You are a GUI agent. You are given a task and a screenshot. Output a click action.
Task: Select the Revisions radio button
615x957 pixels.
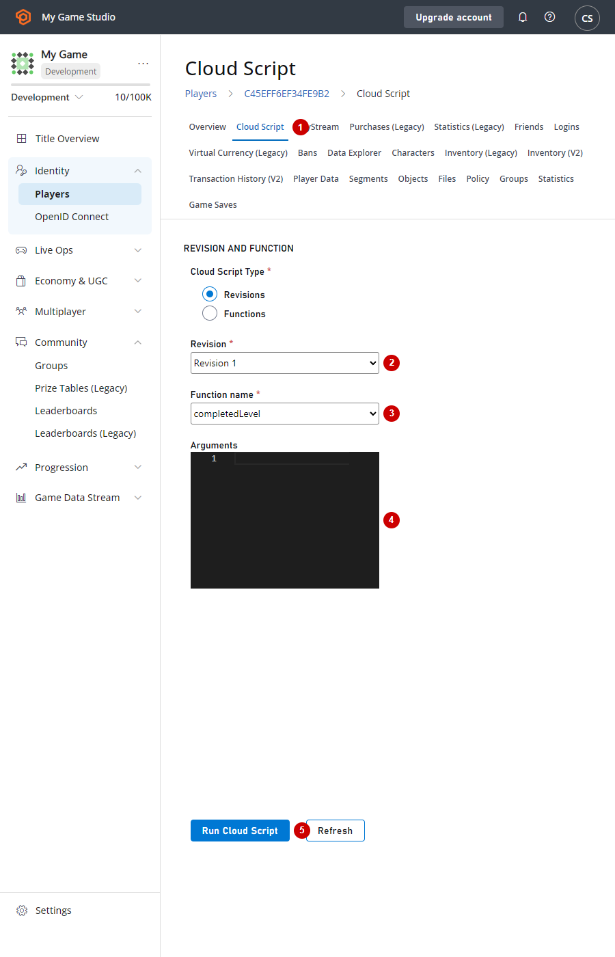pos(210,294)
